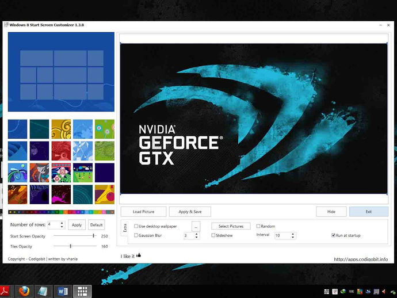The height and width of the screenshot is (298, 397).
Task: Click Apply & Save button
Action: 190,212
